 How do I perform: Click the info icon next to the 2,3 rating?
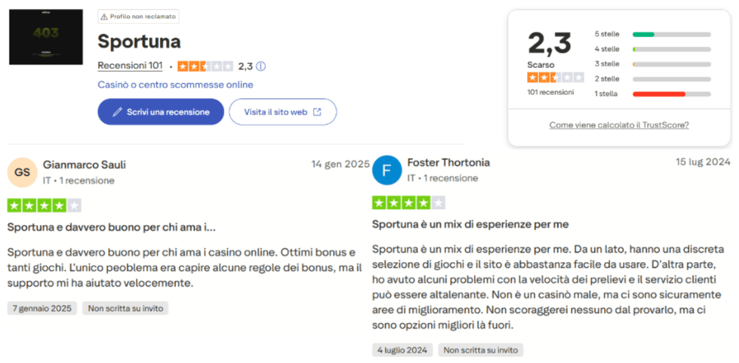tap(260, 66)
